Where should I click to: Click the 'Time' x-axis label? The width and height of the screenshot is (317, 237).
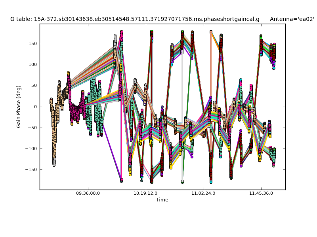(x=162, y=200)
